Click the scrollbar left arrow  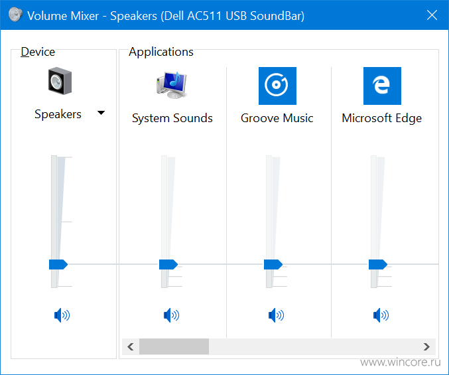click(x=131, y=346)
